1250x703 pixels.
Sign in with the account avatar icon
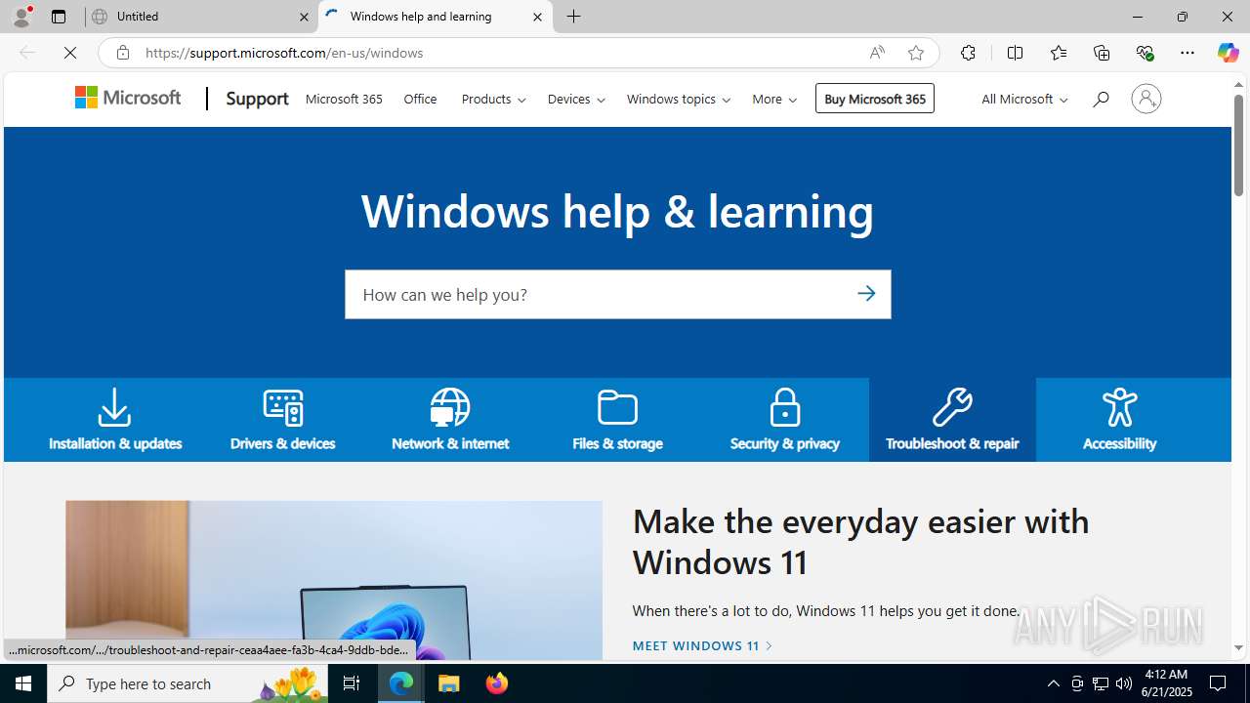click(1146, 99)
